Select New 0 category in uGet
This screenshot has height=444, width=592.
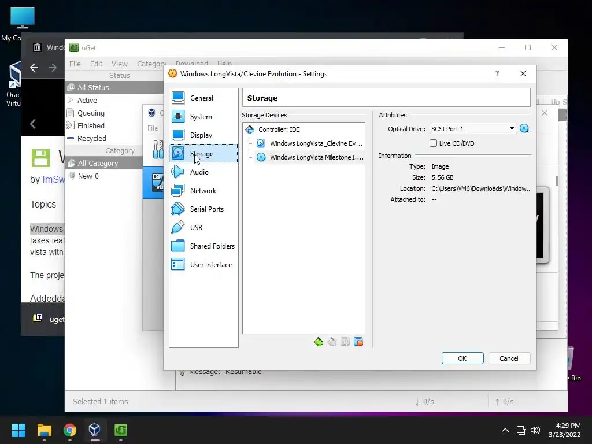click(104, 176)
